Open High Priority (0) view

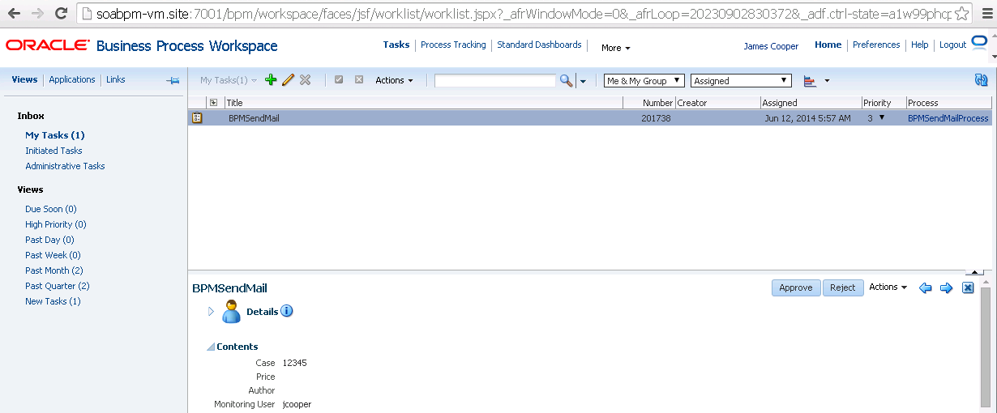[56, 224]
